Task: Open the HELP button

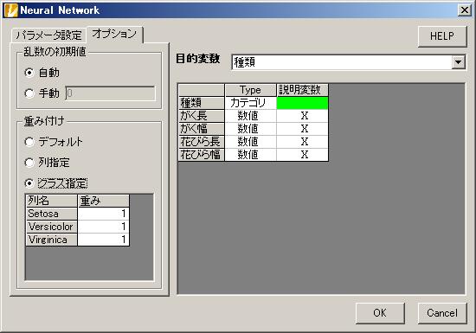Action: pyautogui.click(x=442, y=36)
